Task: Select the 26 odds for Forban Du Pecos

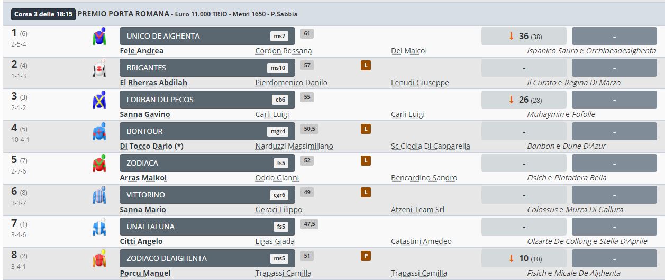Action: [x=524, y=100]
